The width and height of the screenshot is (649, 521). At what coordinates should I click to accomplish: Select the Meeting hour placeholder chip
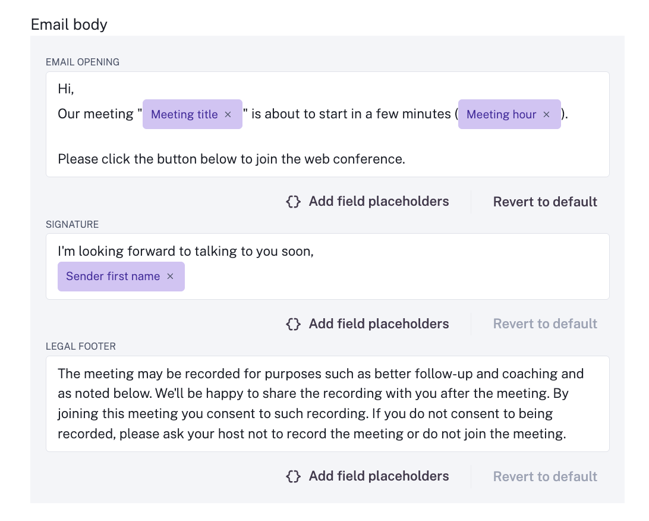click(502, 114)
